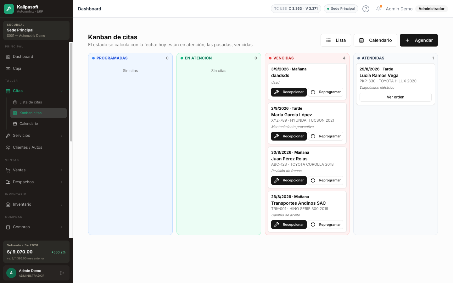
Task: Open the help question mark icon
Action: click(366, 9)
